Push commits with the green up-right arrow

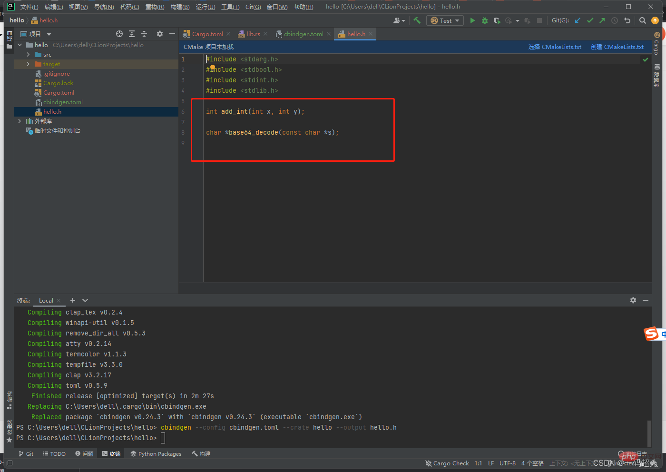pyautogui.click(x=602, y=20)
